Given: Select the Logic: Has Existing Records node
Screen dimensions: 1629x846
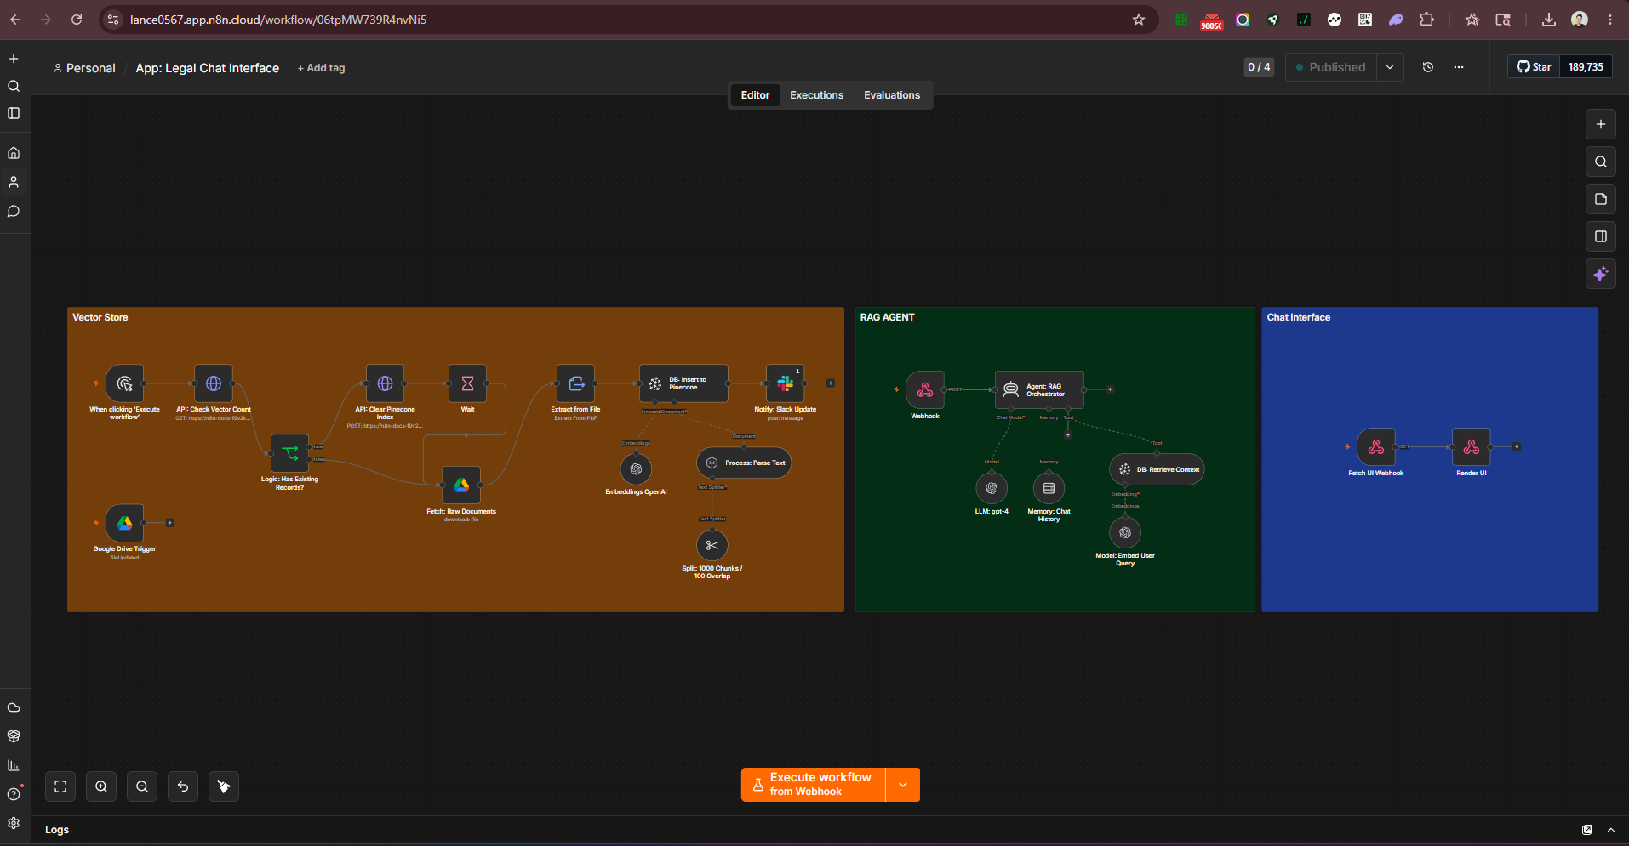Looking at the screenshot, I should 289,453.
